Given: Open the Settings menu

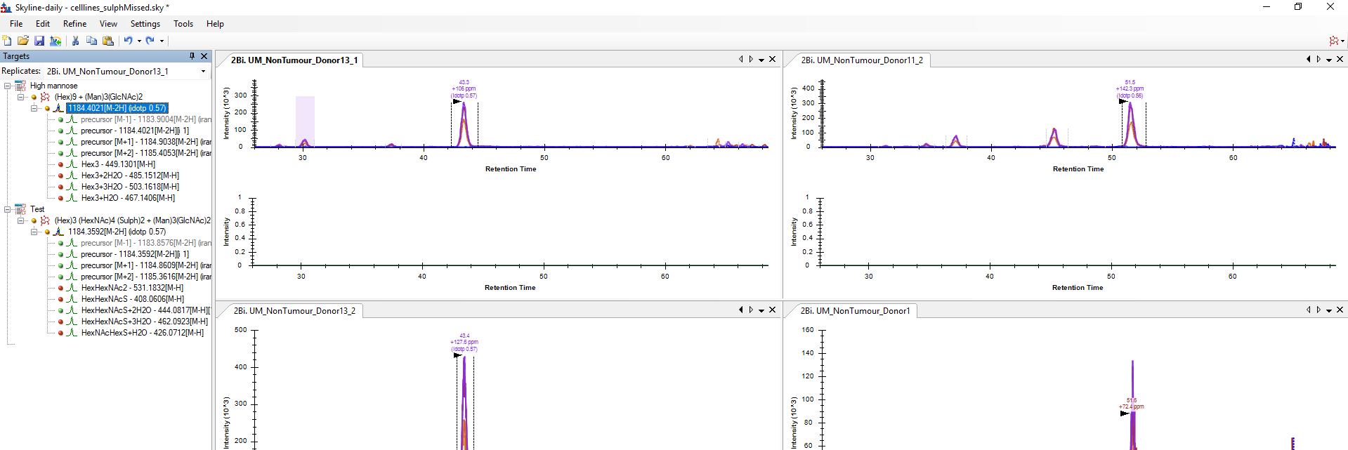Looking at the screenshot, I should (x=145, y=24).
